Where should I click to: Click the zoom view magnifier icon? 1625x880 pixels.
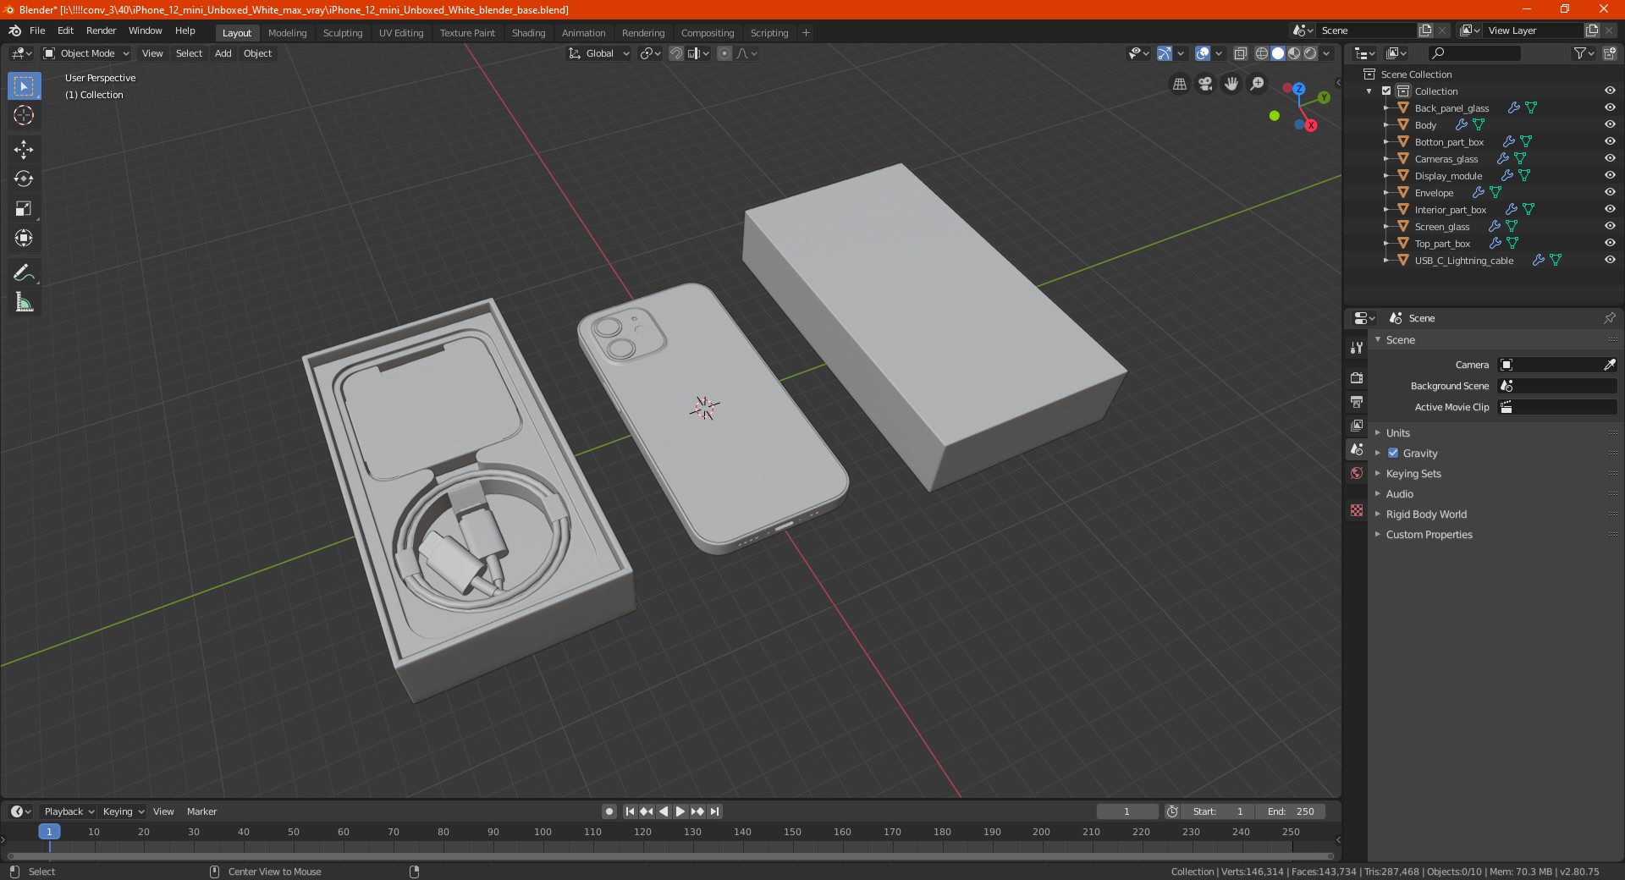point(1258,84)
